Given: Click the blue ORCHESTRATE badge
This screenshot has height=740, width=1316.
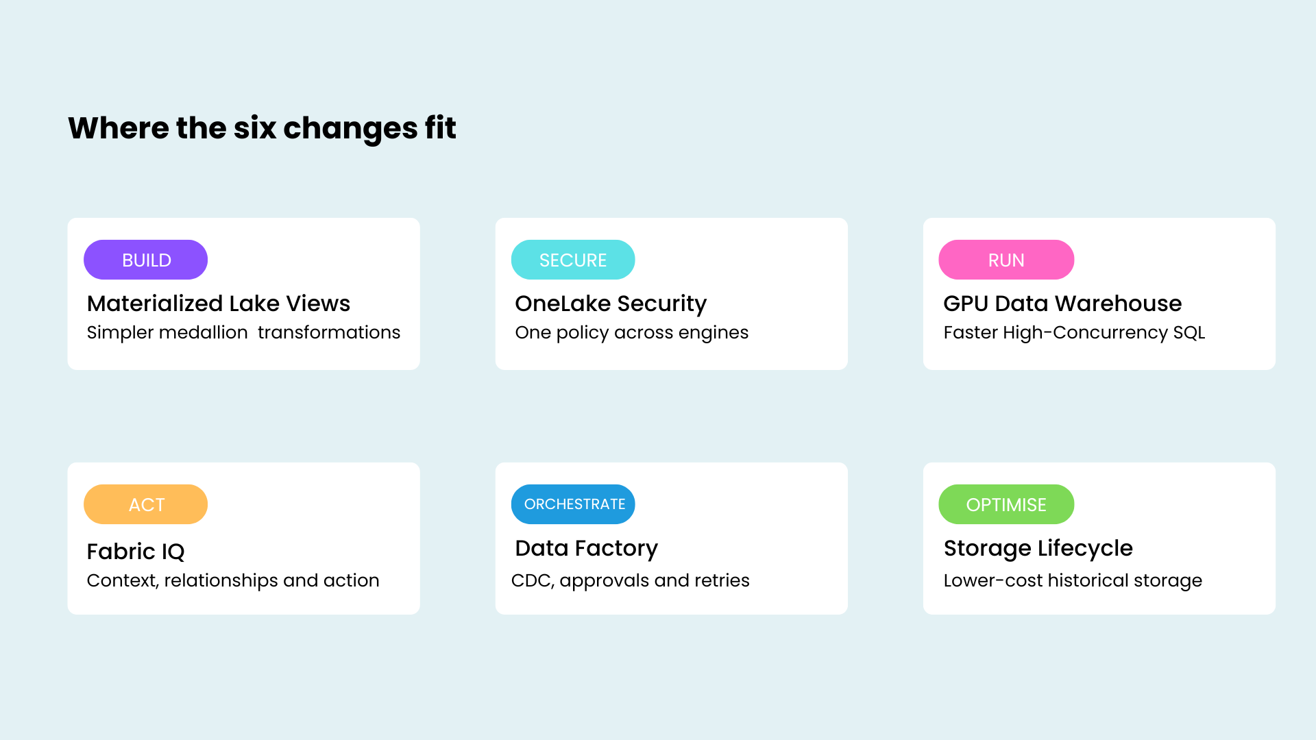Looking at the screenshot, I should click(573, 504).
